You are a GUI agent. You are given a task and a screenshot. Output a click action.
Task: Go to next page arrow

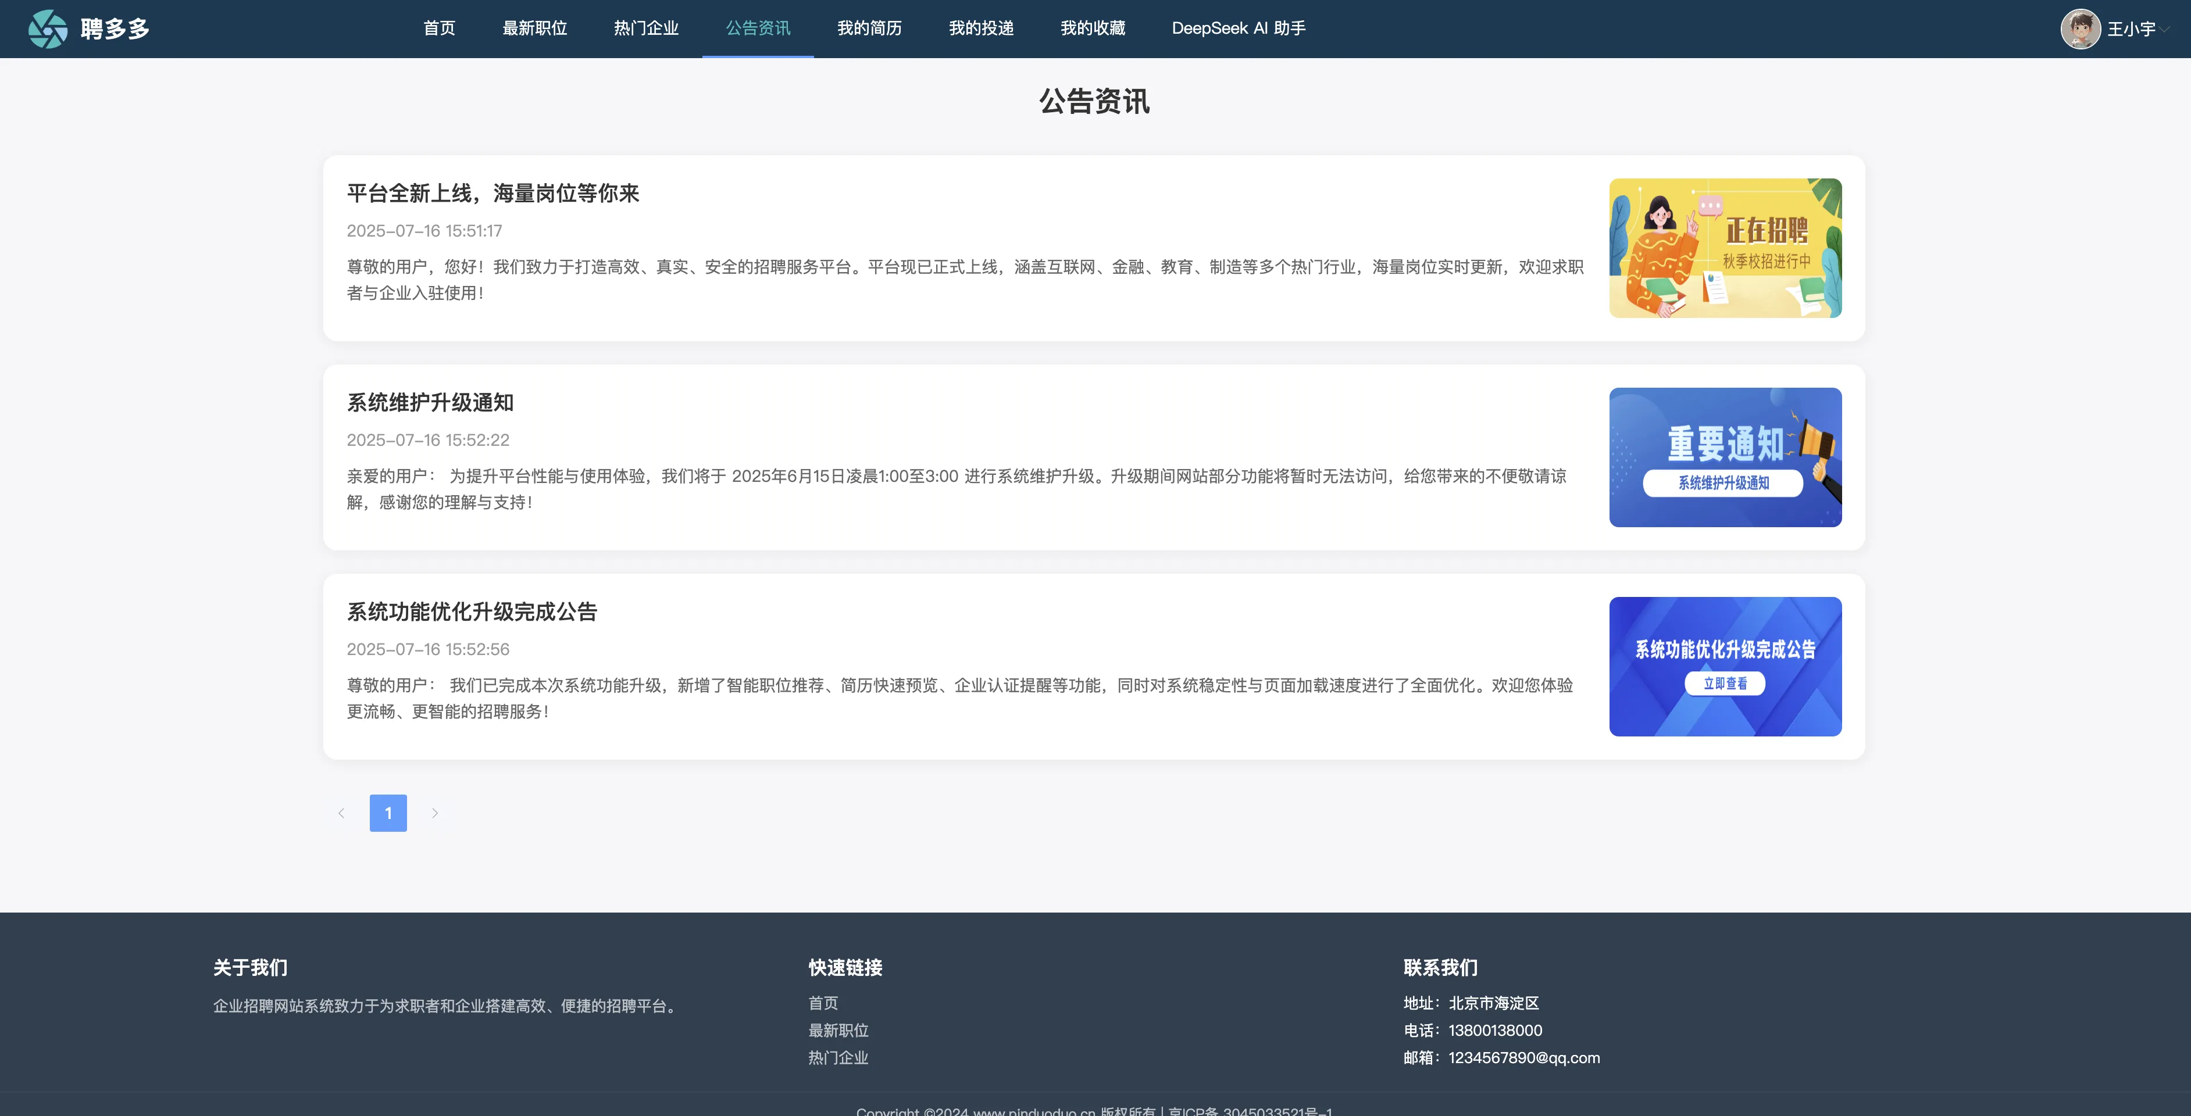pyautogui.click(x=434, y=813)
